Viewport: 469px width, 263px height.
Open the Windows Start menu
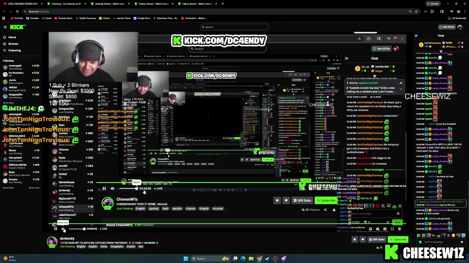tap(186, 259)
